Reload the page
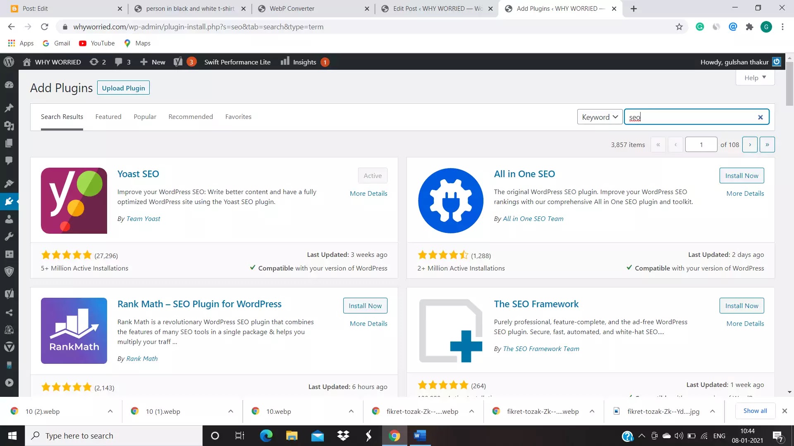The width and height of the screenshot is (794, 446). 44,27
